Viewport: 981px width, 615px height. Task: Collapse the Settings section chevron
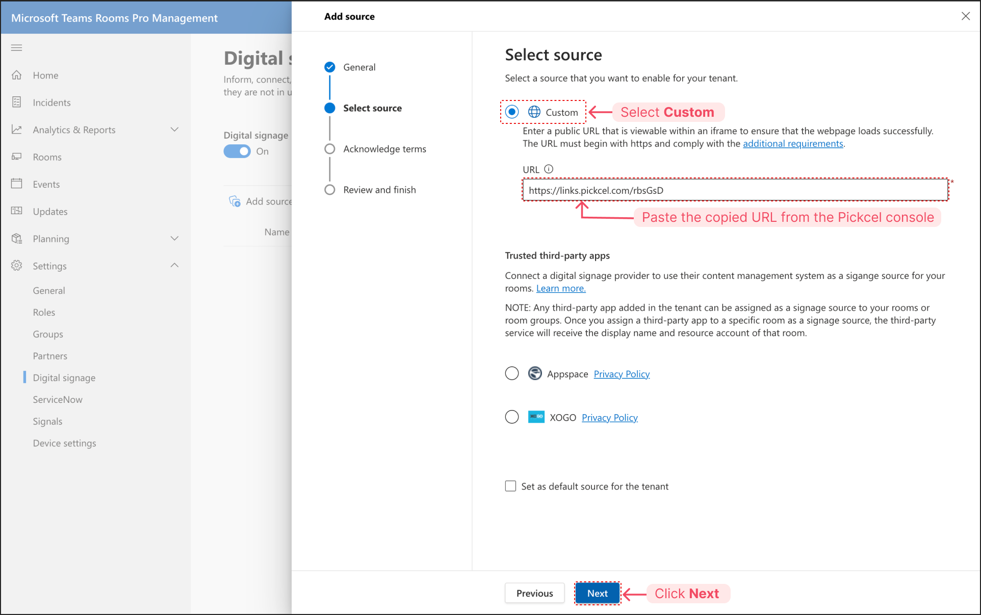click(x=174, y=265)
